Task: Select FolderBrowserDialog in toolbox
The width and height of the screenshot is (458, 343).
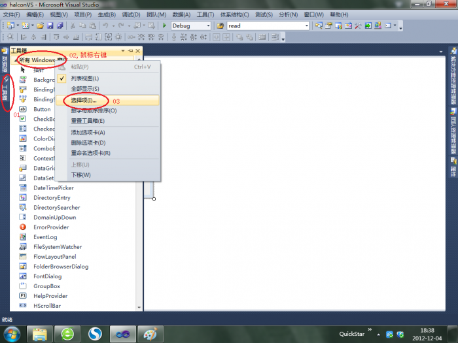Action: (61, 267)
